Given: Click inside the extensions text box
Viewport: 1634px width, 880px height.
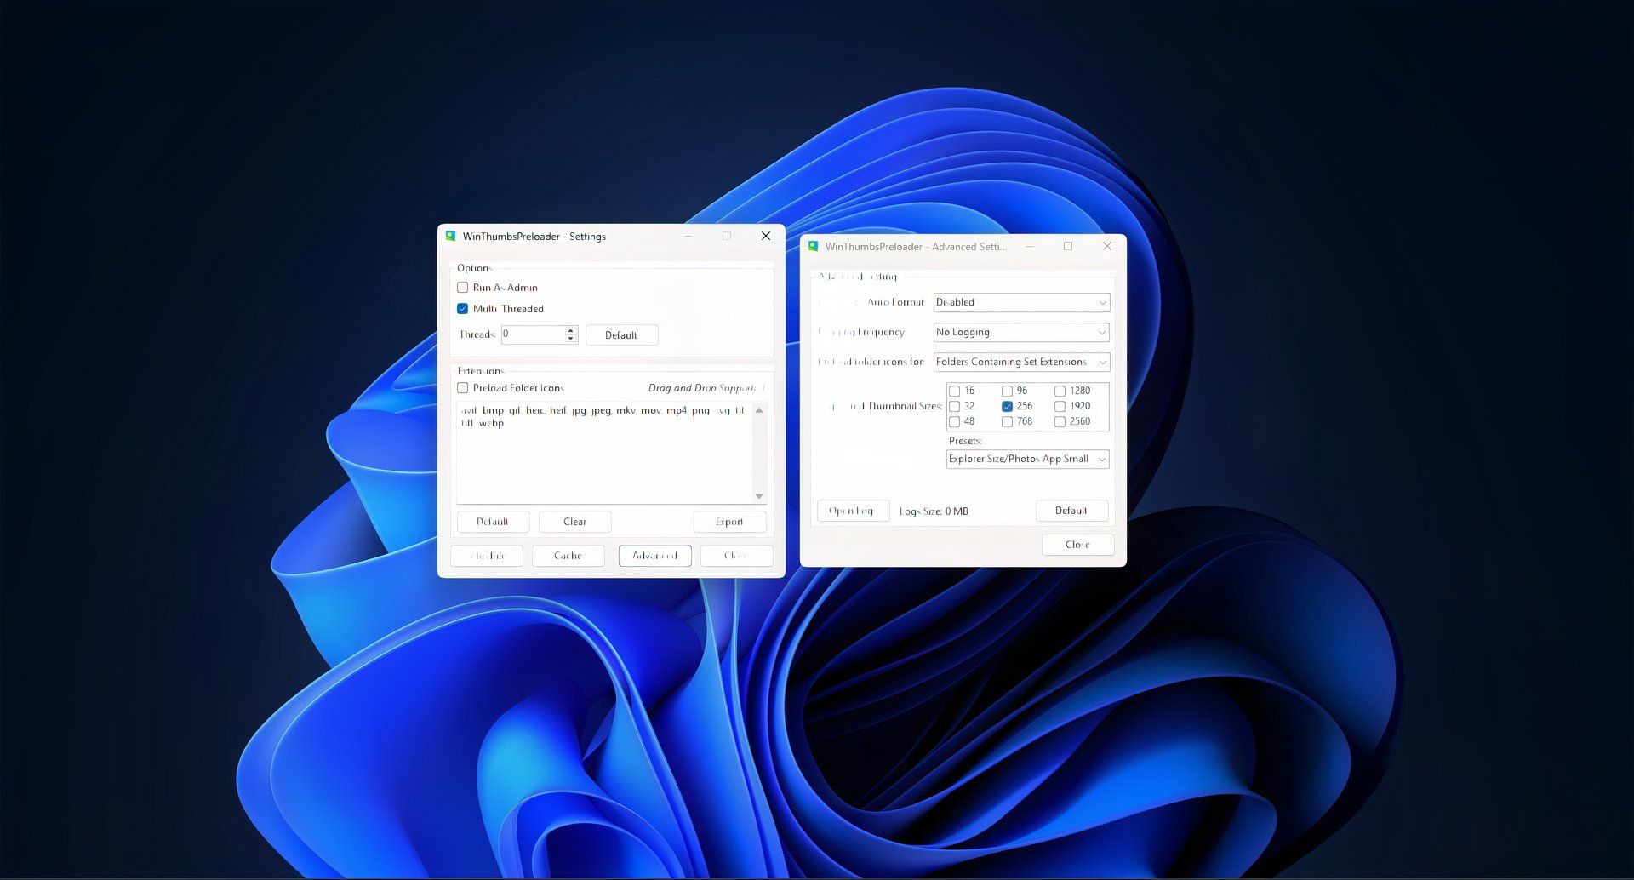Looking at the screenshot, I should (x=604, y=453).
